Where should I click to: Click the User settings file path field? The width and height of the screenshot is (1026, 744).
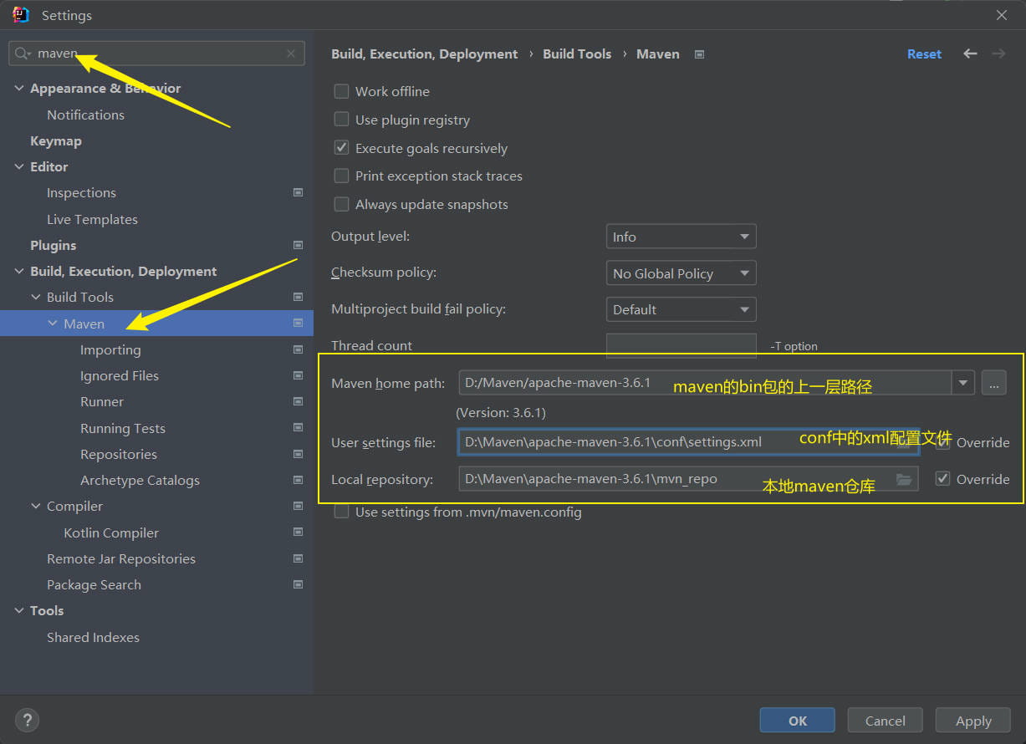687,442
